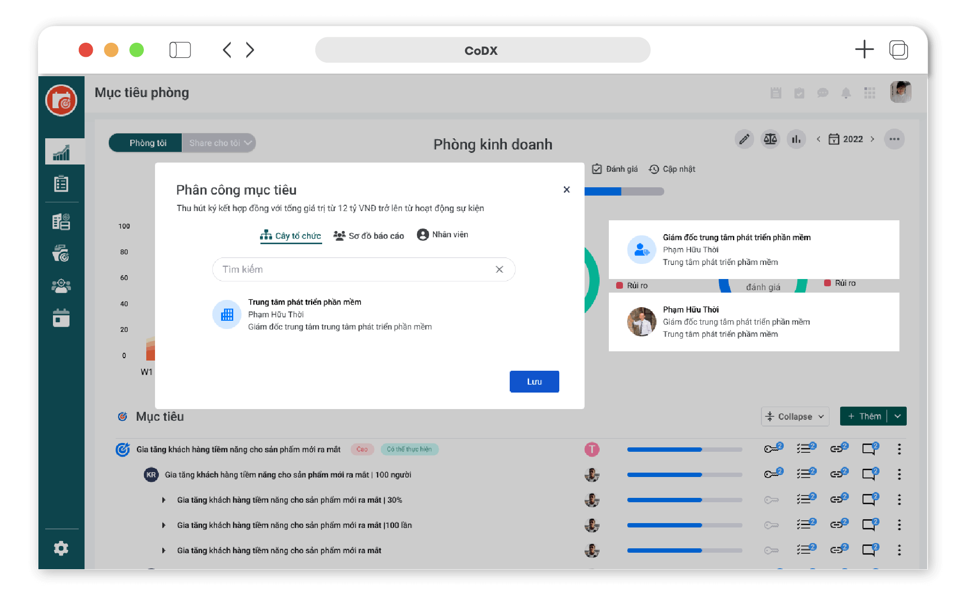966x592 pixels.
Task: Open the balance scale weighting icon
Action: [770, 140]
